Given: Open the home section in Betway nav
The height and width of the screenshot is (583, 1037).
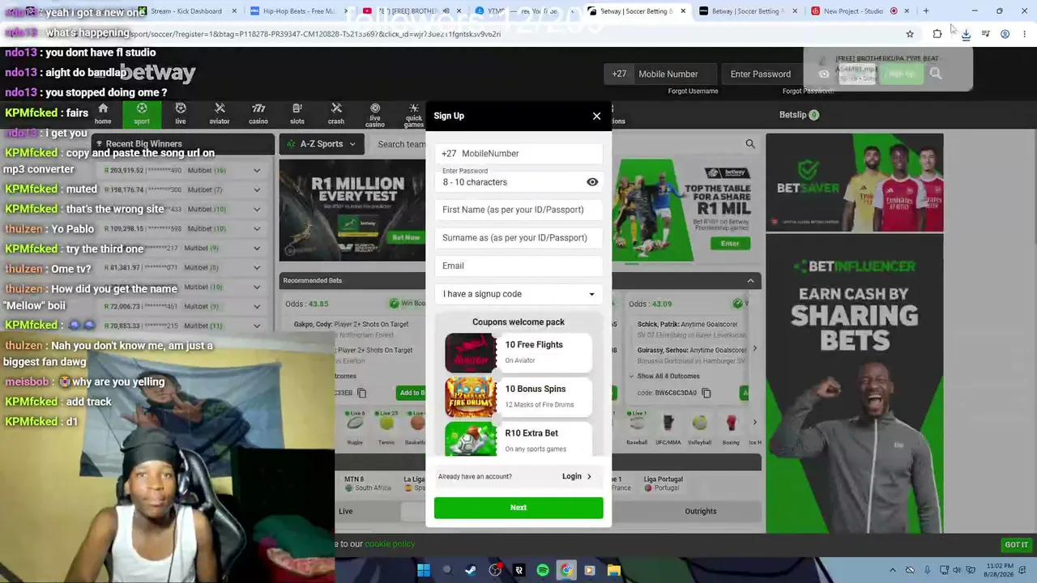Looking at the screenshot, I should point(103,113).
